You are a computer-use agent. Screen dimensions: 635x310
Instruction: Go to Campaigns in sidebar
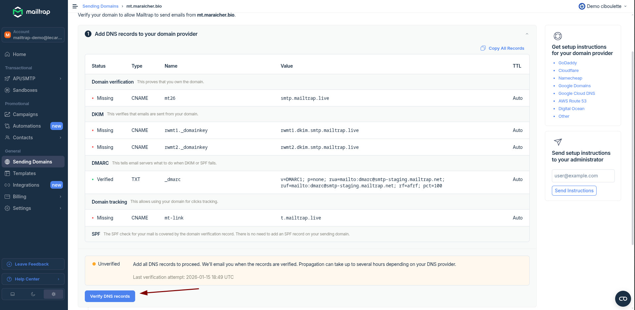pos(25,114)
